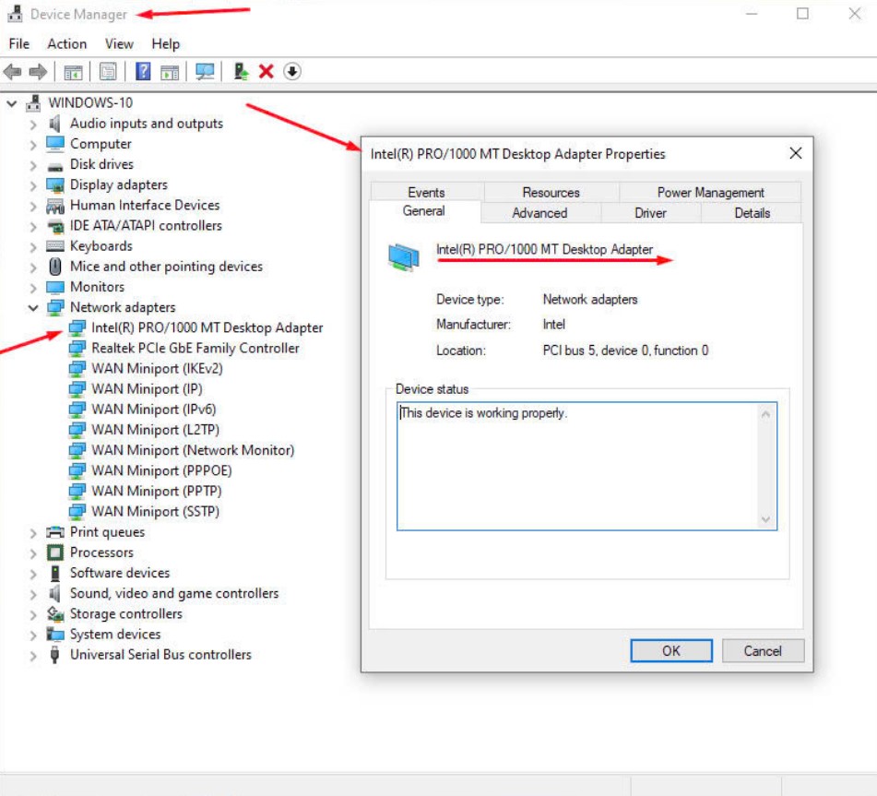
Task: Switch to the Events tab
Action: point(426,193)
